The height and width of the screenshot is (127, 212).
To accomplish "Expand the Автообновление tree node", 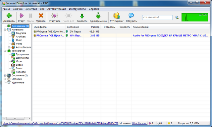I will coord(9,47).
